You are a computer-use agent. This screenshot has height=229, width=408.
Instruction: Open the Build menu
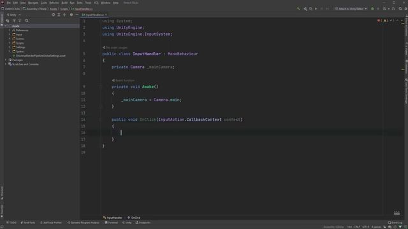click(x=64, y=3)
